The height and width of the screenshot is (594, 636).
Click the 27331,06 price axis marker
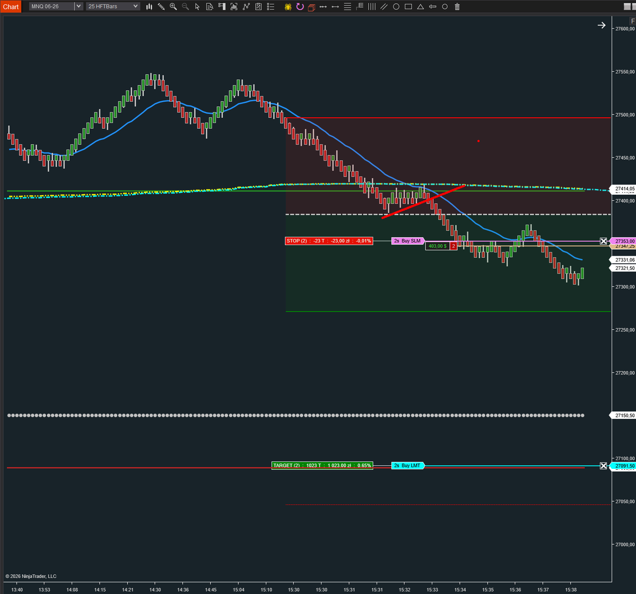click(x=624, y=260)
